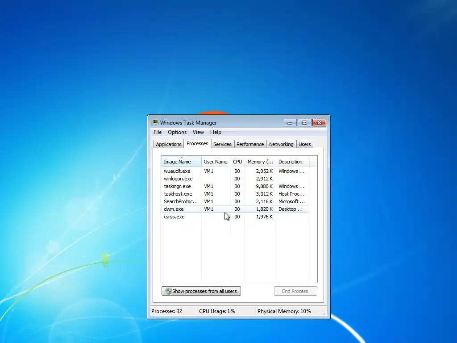
Task: Click the Desktop ... description cell
Action: pos(291,209)
